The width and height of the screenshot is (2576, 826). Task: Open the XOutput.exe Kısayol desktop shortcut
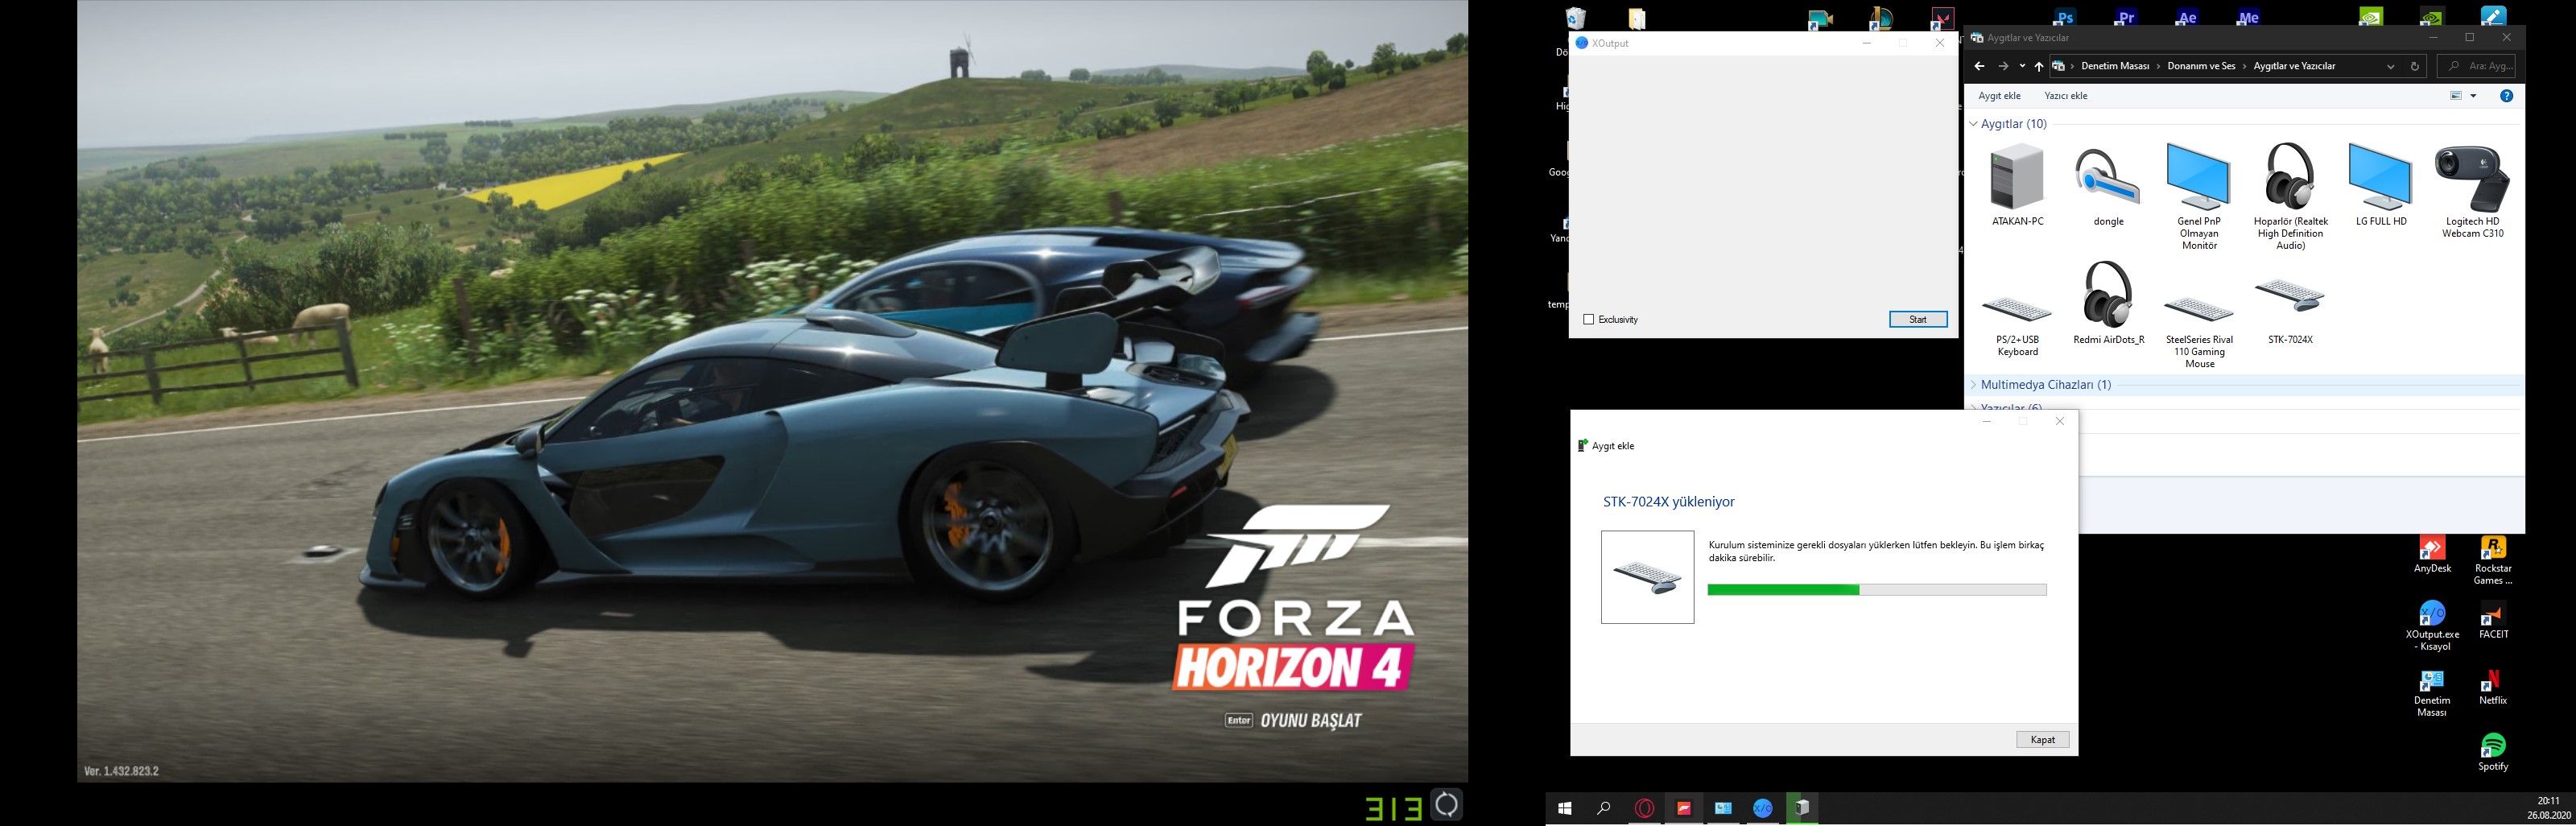(x=2432, y=627)
